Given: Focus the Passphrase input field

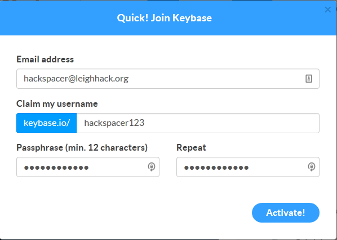Looking at the screenshot, I should [88, 167].
